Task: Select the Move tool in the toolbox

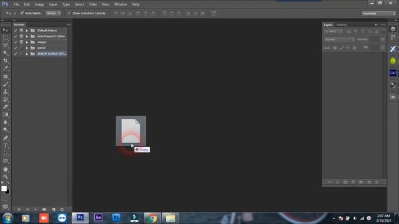Action: [x=6, y=30]
